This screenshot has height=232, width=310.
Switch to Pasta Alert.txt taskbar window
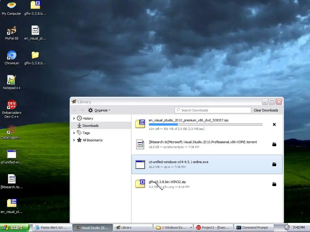pos(52,228)
